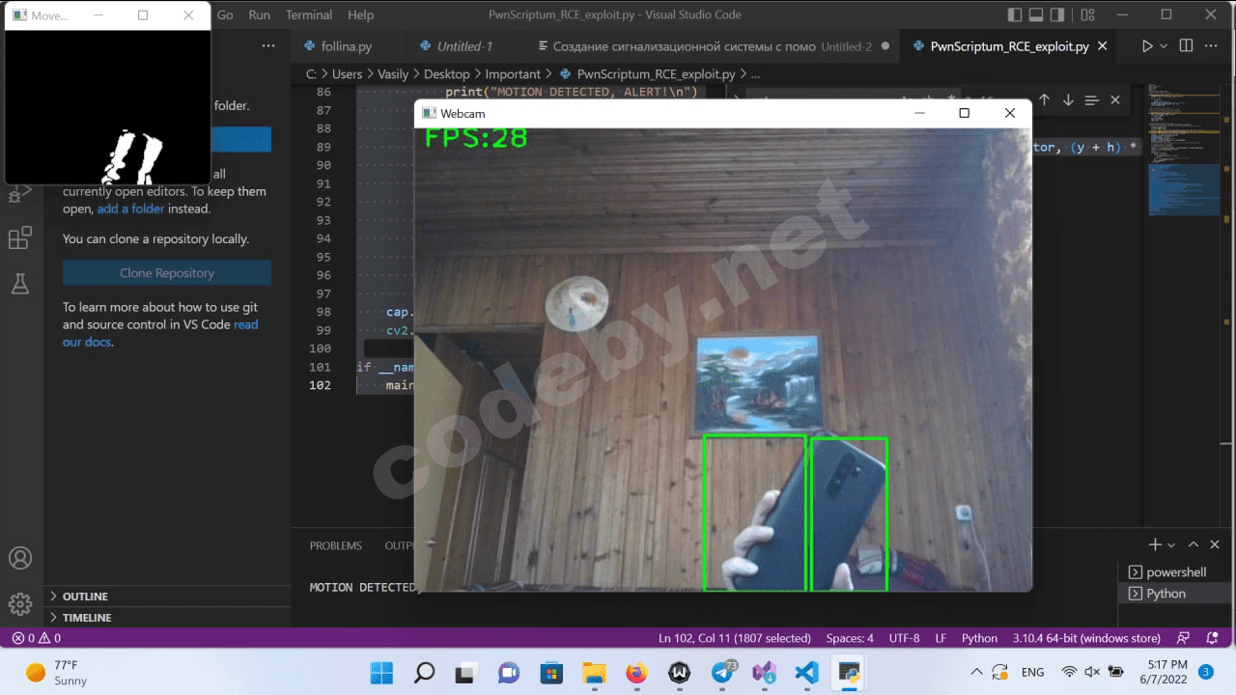Open the feedback icon in status bar
The image size is (1236, 695).
(x=1184, y=638)
